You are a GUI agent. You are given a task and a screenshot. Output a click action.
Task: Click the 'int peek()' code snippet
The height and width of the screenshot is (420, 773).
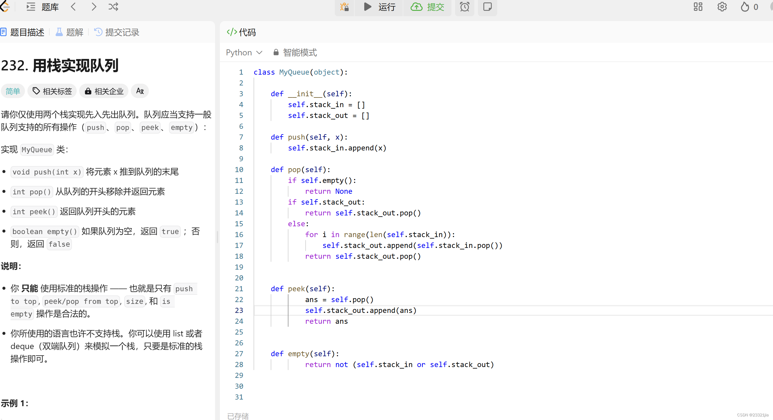pos(34,212)
